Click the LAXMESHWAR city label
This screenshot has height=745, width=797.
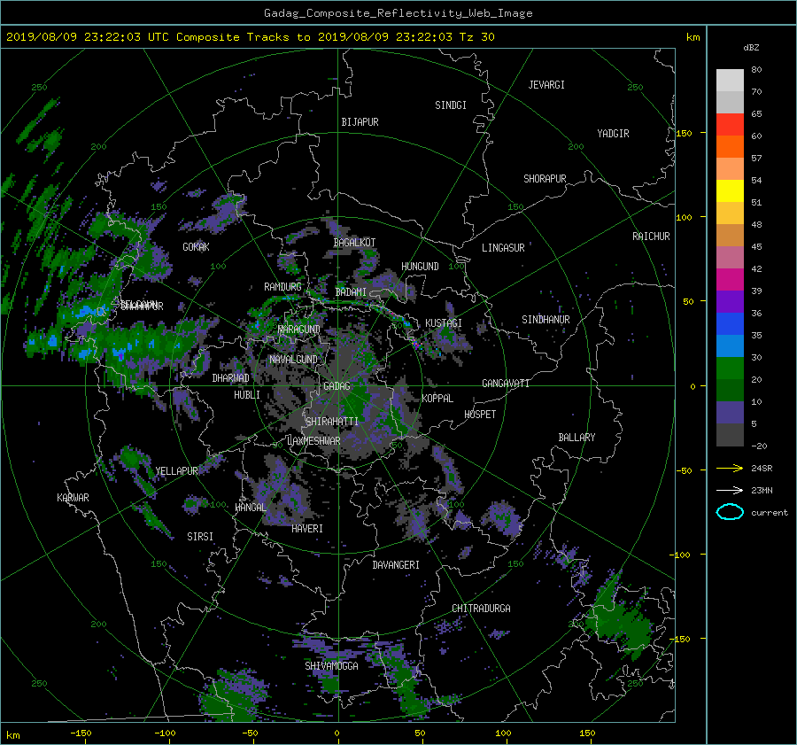[x=313, y=441]
